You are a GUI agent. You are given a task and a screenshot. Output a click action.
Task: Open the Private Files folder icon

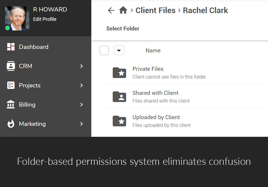pyautogui.click(x=119, y=72)
